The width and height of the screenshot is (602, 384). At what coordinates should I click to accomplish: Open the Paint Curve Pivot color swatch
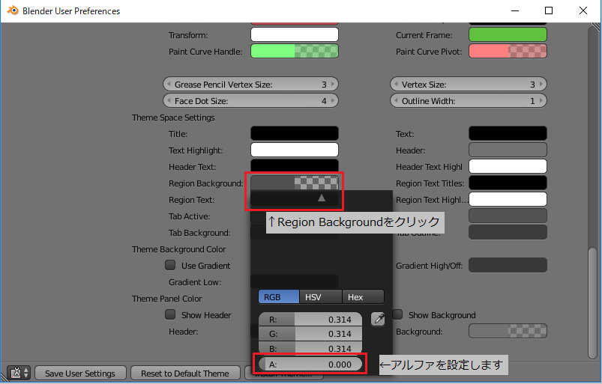(508, 52)
